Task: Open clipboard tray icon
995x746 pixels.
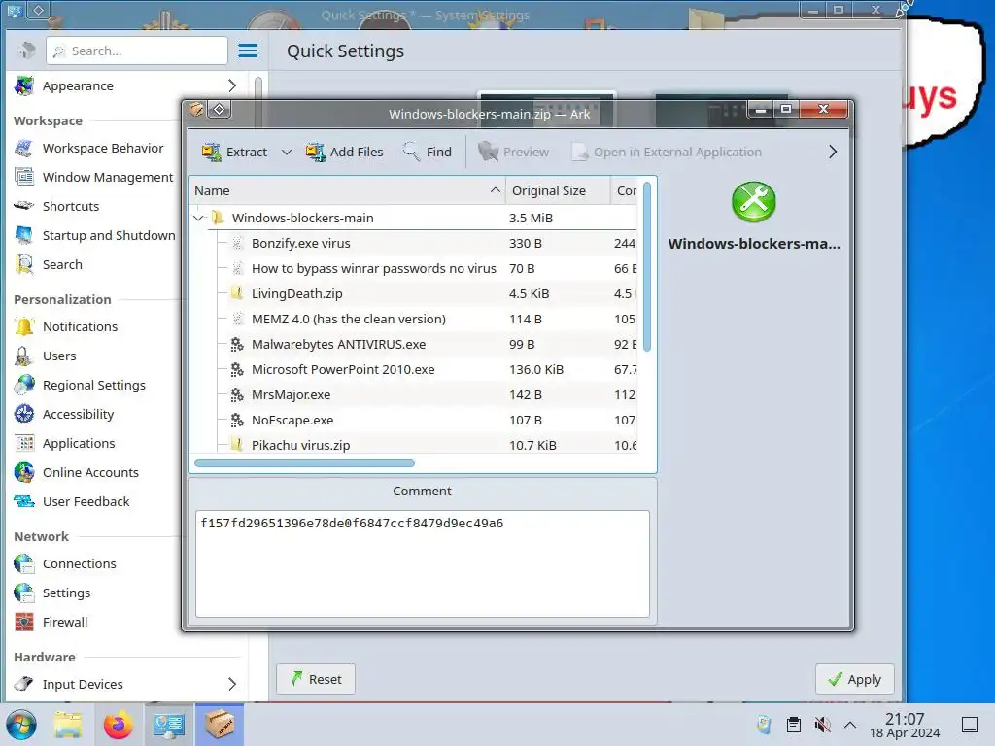Action: (x=793, y=725)
